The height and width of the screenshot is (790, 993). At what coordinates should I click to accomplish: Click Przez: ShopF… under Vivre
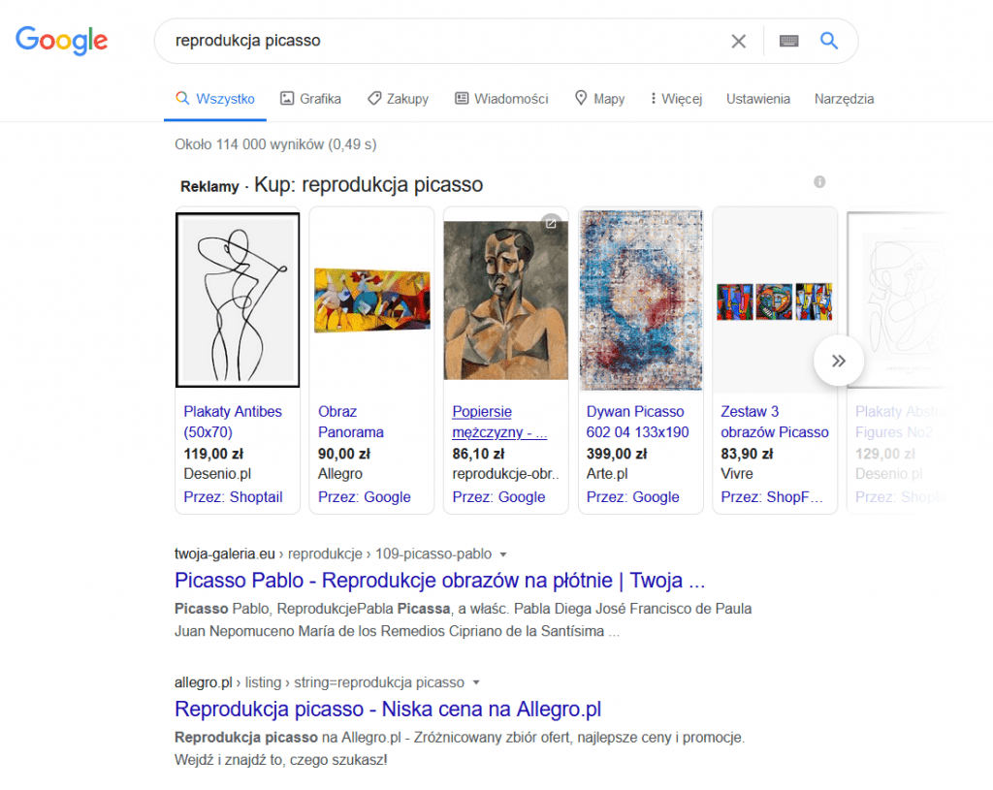pyautogui.click(x=772, y=497)
